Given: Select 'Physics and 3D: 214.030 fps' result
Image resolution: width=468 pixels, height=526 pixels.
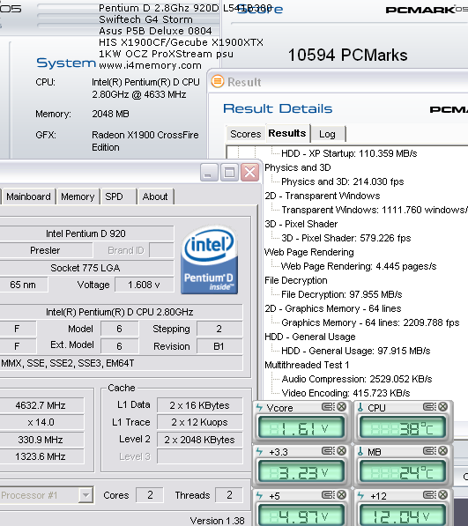Looking at the screenshot, I should click(x=343, y=182).
